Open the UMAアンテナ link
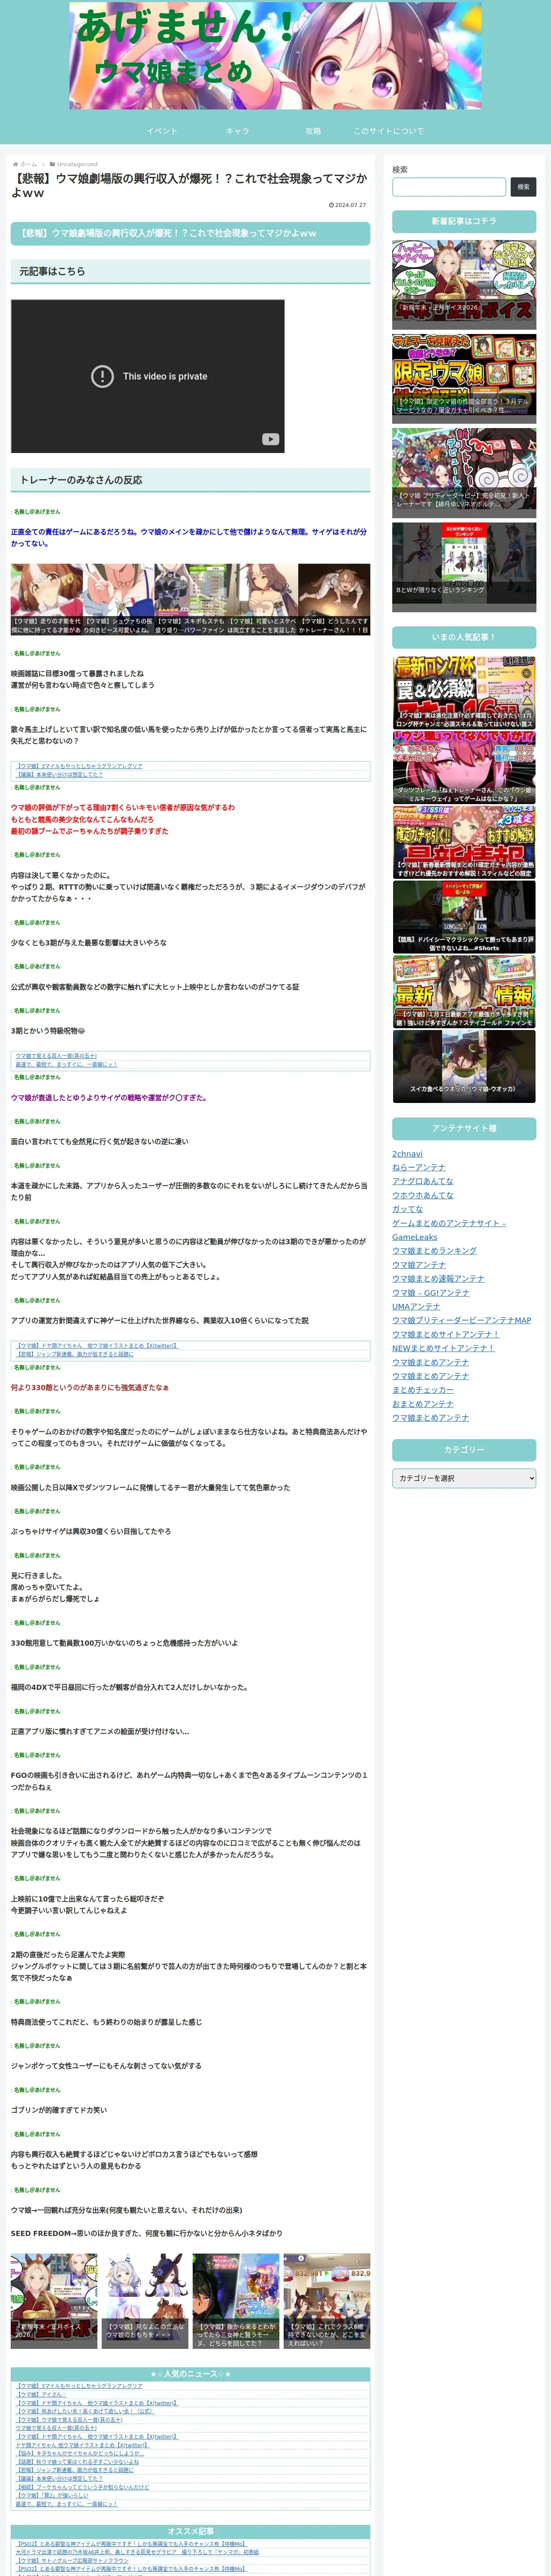Screen dimensions: 551x2576 click(x=416, y=1307)
